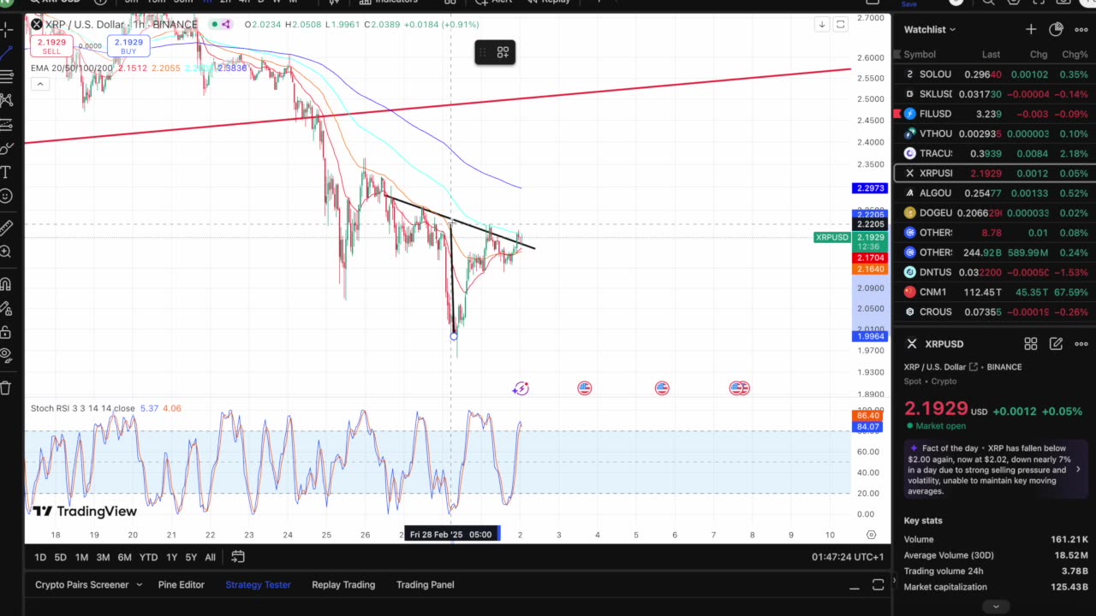This screenshot has height=616, width=1096.
Task: Collapse the indicator legend chevron
Action: pos(39,84)
